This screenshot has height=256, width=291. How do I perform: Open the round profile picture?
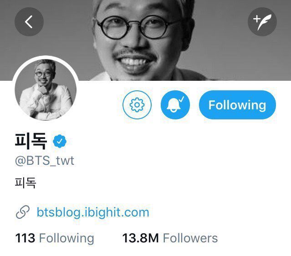[x=46, y=90]
